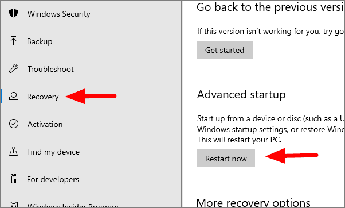Screen dimensions: 345x208
Task: Click the Windows Security shield icon
Action: [x=13, y=13]
